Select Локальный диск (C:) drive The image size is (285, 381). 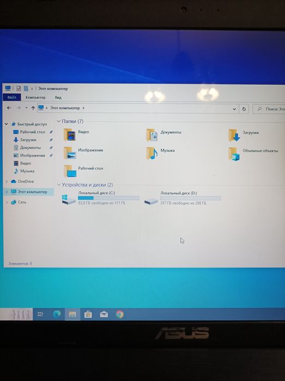tap(100, 198)
